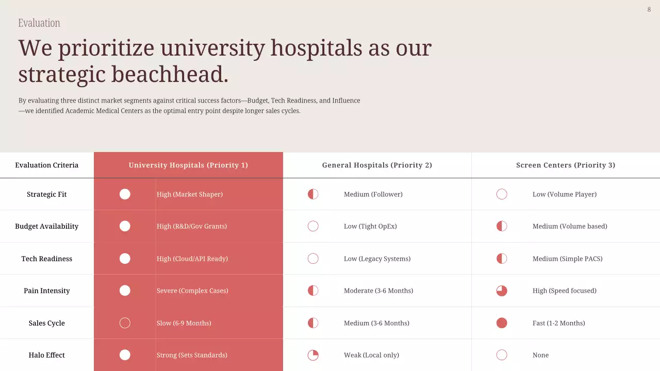Click the Evaluation section label above the title
The width and height of the screenshot is (660, 371).
coord(39,23)
